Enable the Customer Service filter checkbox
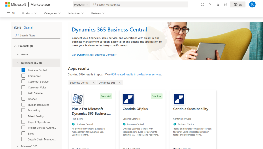This screenshot has height=149, width=263. tap(23, 81)
